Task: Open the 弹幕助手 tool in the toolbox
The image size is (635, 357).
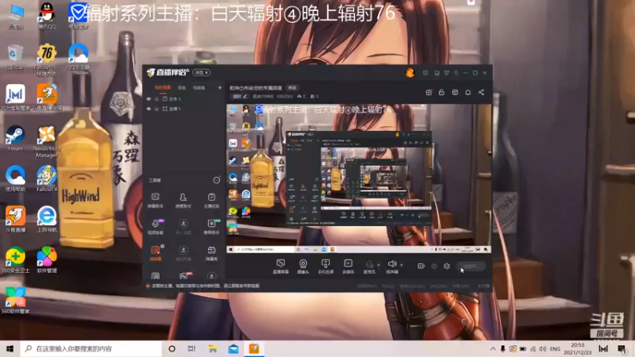Action: point(155,200)
